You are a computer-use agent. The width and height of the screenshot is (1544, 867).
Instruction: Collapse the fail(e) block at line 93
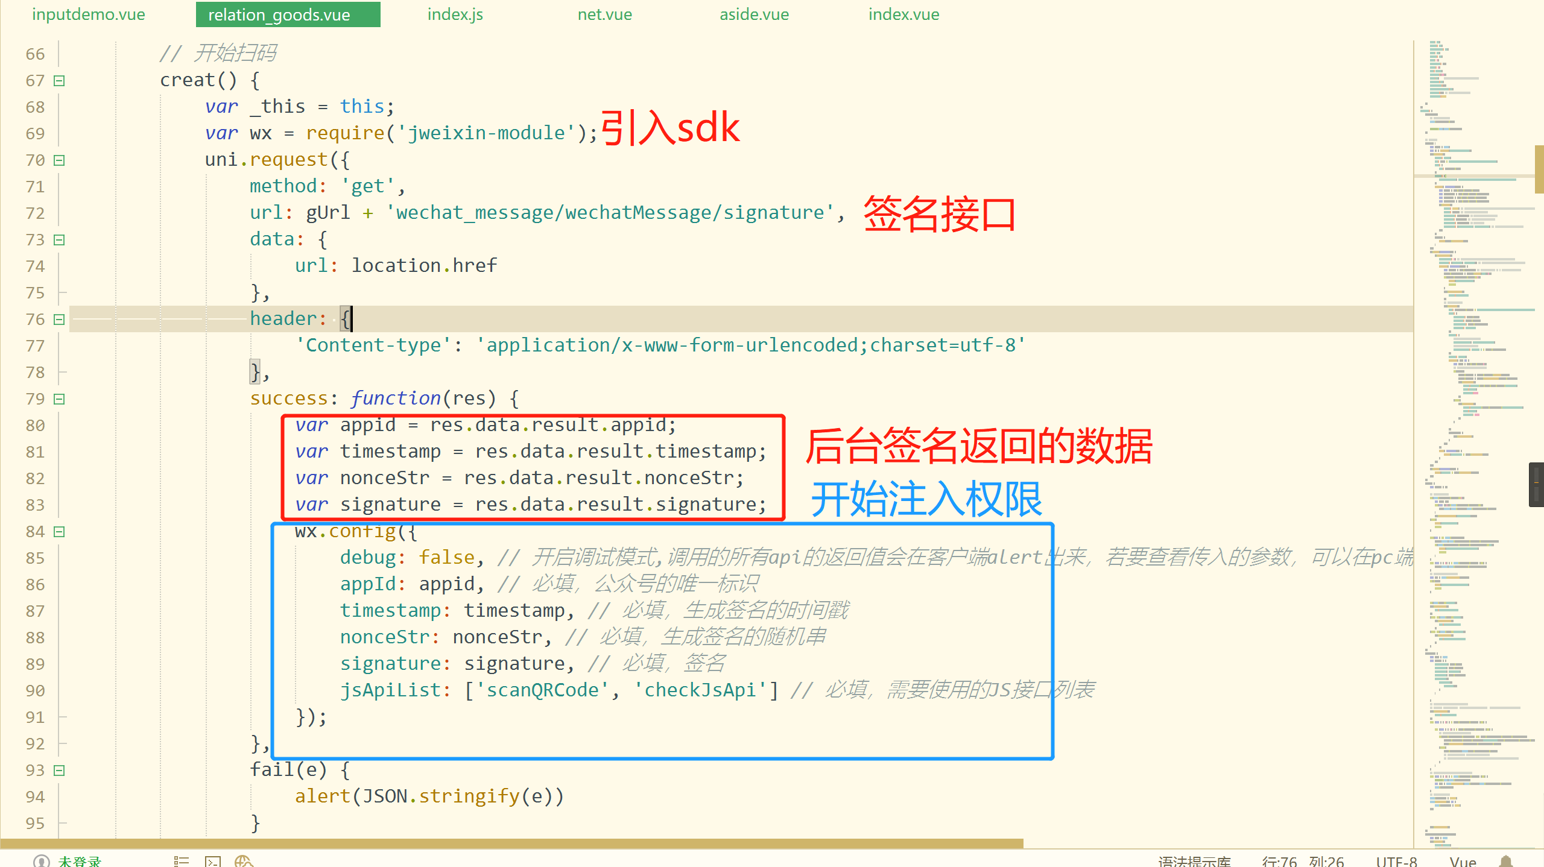tap(59, 771)
